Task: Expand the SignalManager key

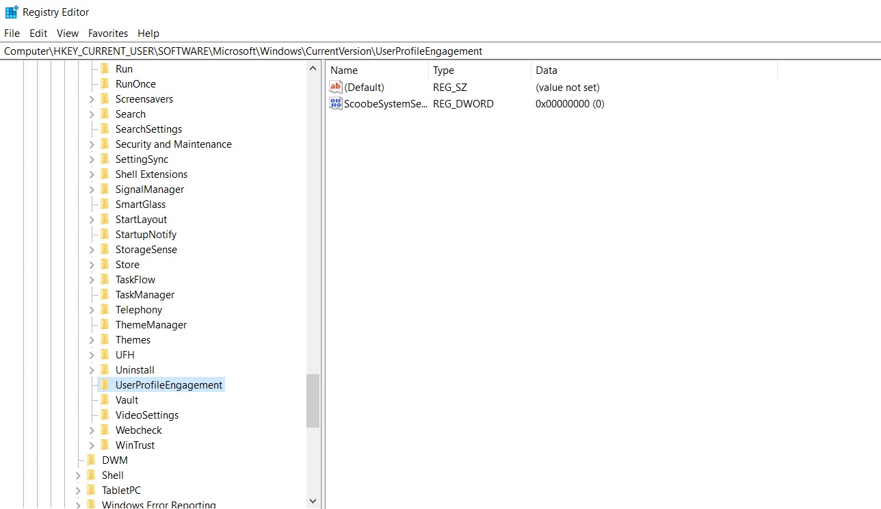Action: tap(92, 190)
